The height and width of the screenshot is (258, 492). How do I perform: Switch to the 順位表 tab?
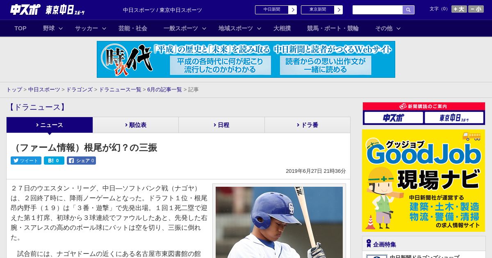(136, 125)
